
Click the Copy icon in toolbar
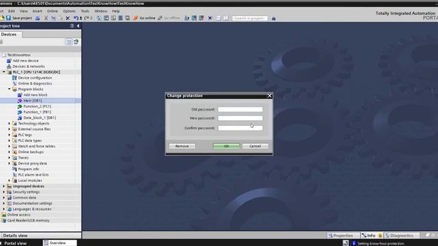[53, 18]
